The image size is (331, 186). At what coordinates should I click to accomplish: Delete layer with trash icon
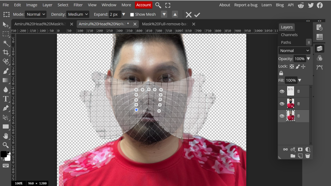point(308,156)
